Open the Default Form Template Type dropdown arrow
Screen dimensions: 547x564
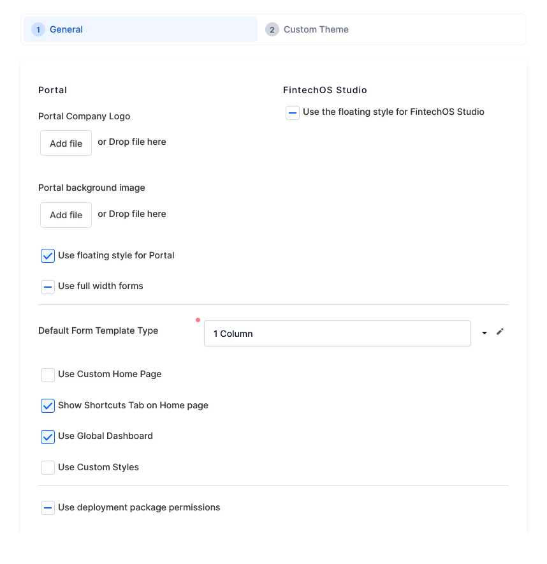485,333
